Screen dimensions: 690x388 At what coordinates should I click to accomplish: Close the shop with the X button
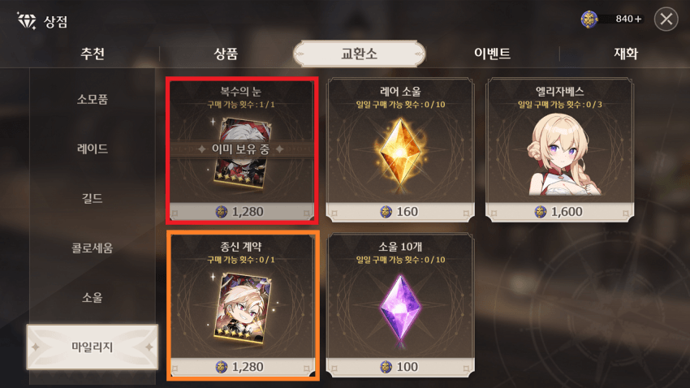(x=666, y=19)
